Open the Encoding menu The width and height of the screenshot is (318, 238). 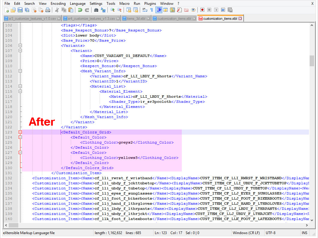(x=58, y=3)
